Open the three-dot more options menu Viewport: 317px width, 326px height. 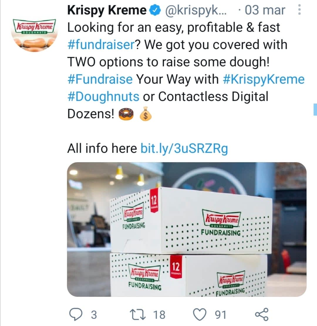point(299,10)
